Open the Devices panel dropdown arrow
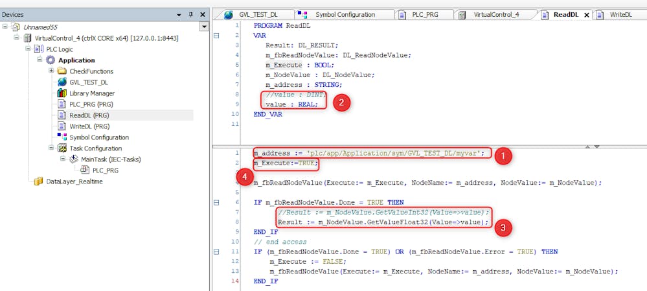The image size is (647, 291). (x=179, y=14)
